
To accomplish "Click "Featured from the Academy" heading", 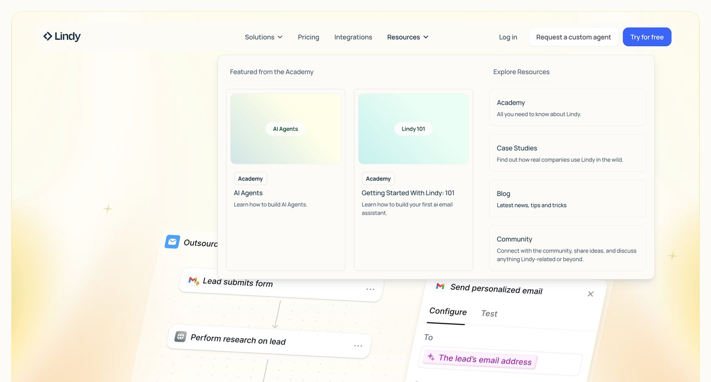I will pyautogui.click(x=271, y=72).
